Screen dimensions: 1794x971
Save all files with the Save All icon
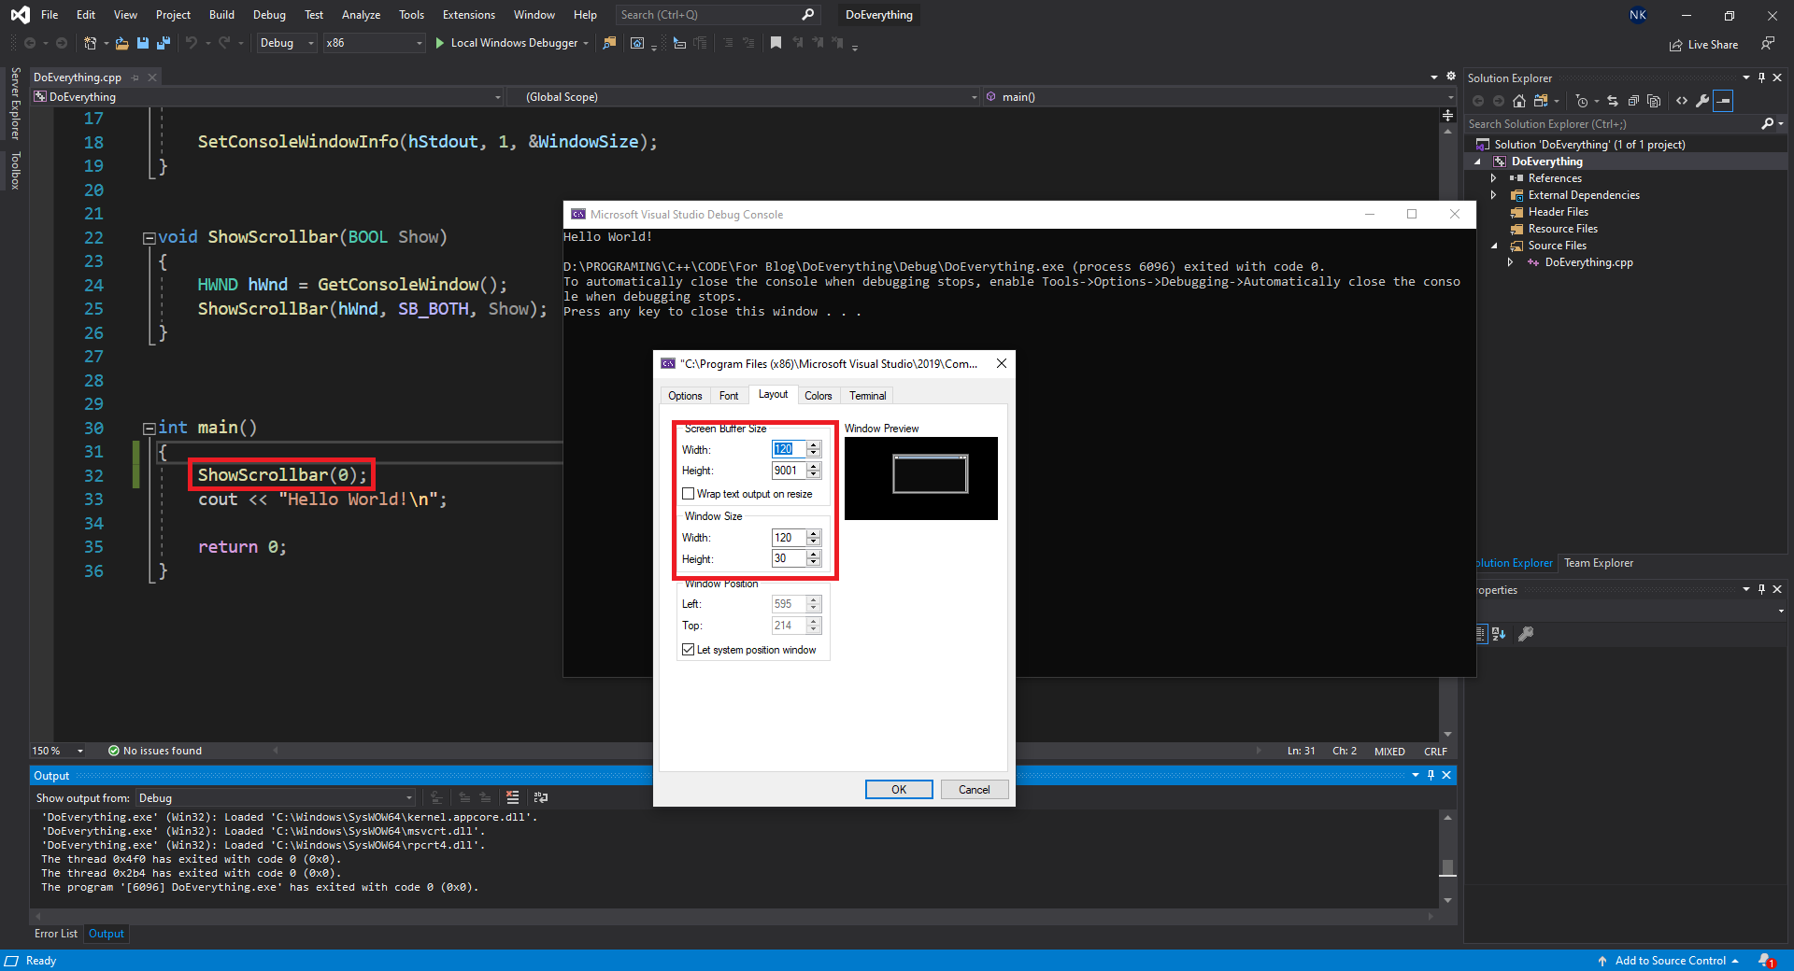pyautogui.click(x=164, y=43)
